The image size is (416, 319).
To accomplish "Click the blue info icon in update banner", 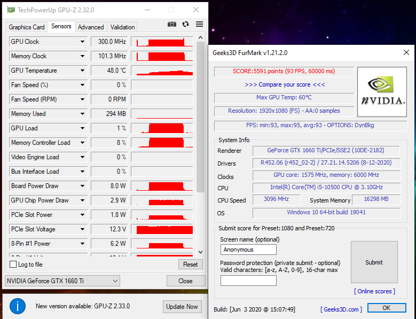I will tap(18, 306).
